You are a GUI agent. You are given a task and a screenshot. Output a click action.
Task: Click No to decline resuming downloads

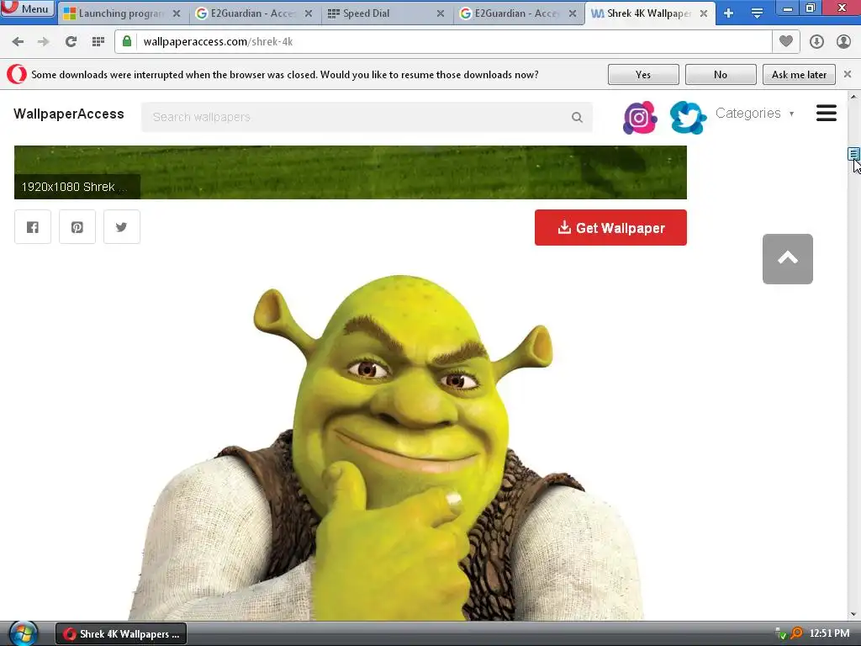pyautogui.click(x=721, y=75)
